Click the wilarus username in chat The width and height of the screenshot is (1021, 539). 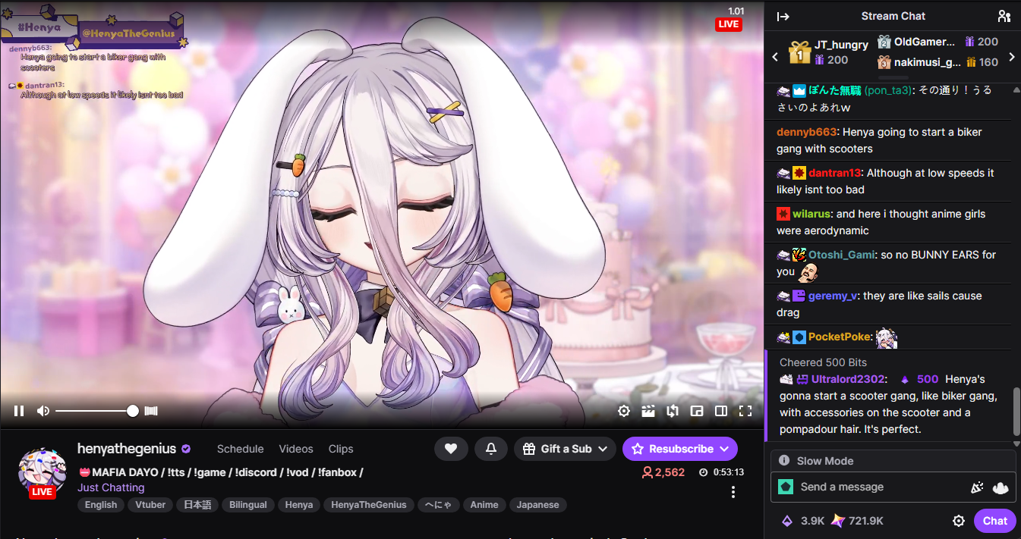(811, 214)
